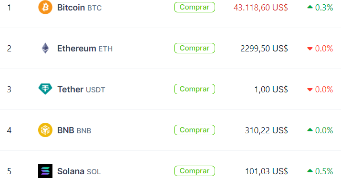Open the Ethereum ETH name link
This screenshot has width=341, height=189.
[x=85, y=49]
